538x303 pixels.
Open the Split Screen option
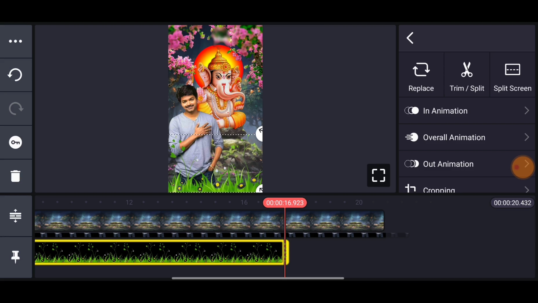coord(513,76)
